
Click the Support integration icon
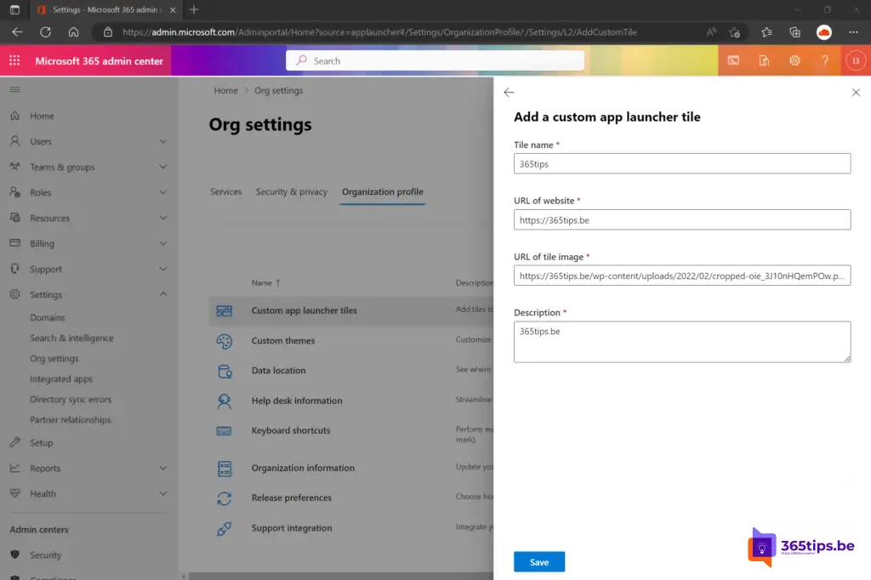[225, 528]
